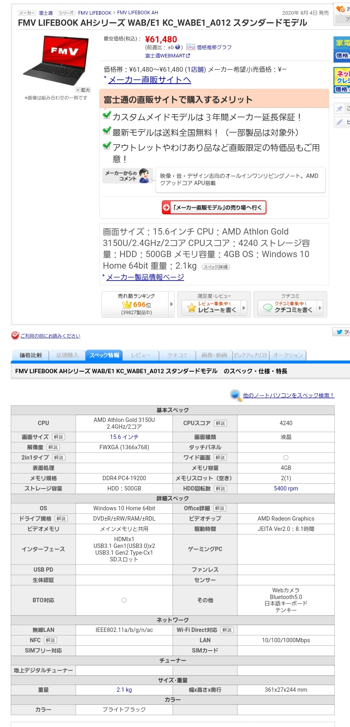Click 'AMD Athlon Gold 3150U' CPU cell
This screenshot has width=350, height=727.
pos(124,423)
